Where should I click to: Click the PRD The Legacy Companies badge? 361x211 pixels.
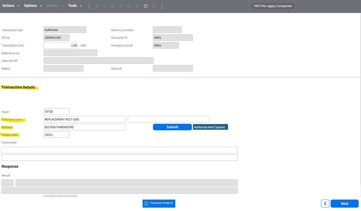[273, 6]
